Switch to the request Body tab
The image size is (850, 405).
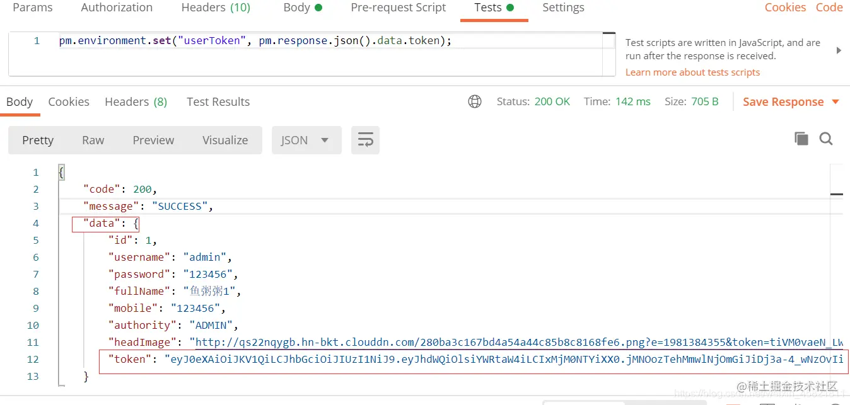point(303,8)
